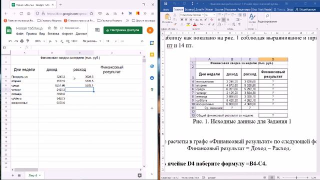The height and width of the screenshot is (180, 320).
Task: Open Вставка menu in Sheets
Action: (x=53, y=33)
